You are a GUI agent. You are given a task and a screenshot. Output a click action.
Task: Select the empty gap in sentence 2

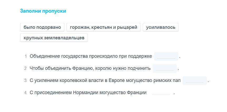point(165,69)
